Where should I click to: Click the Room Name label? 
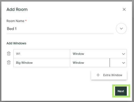tap(15, 21)
